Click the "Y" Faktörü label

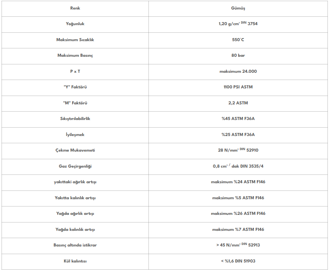pos(75,87)
